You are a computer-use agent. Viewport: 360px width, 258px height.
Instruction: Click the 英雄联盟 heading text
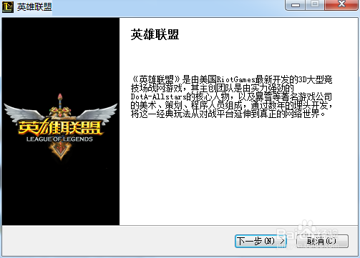[x=155, y=34]
